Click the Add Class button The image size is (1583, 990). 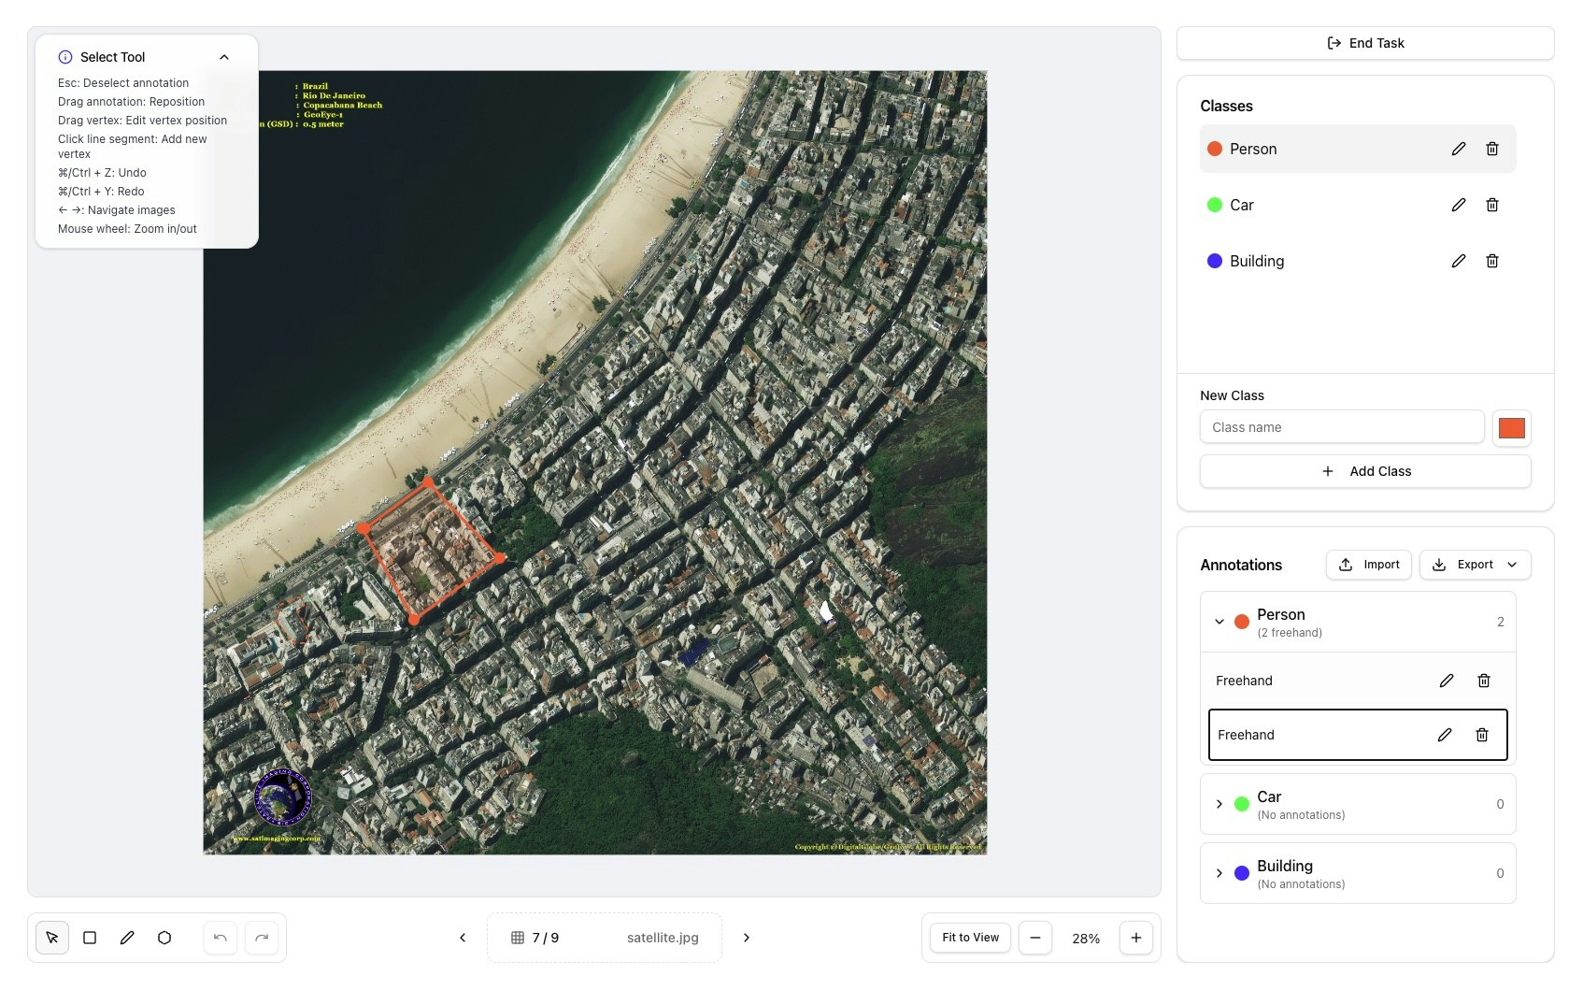click(1365, 471)
